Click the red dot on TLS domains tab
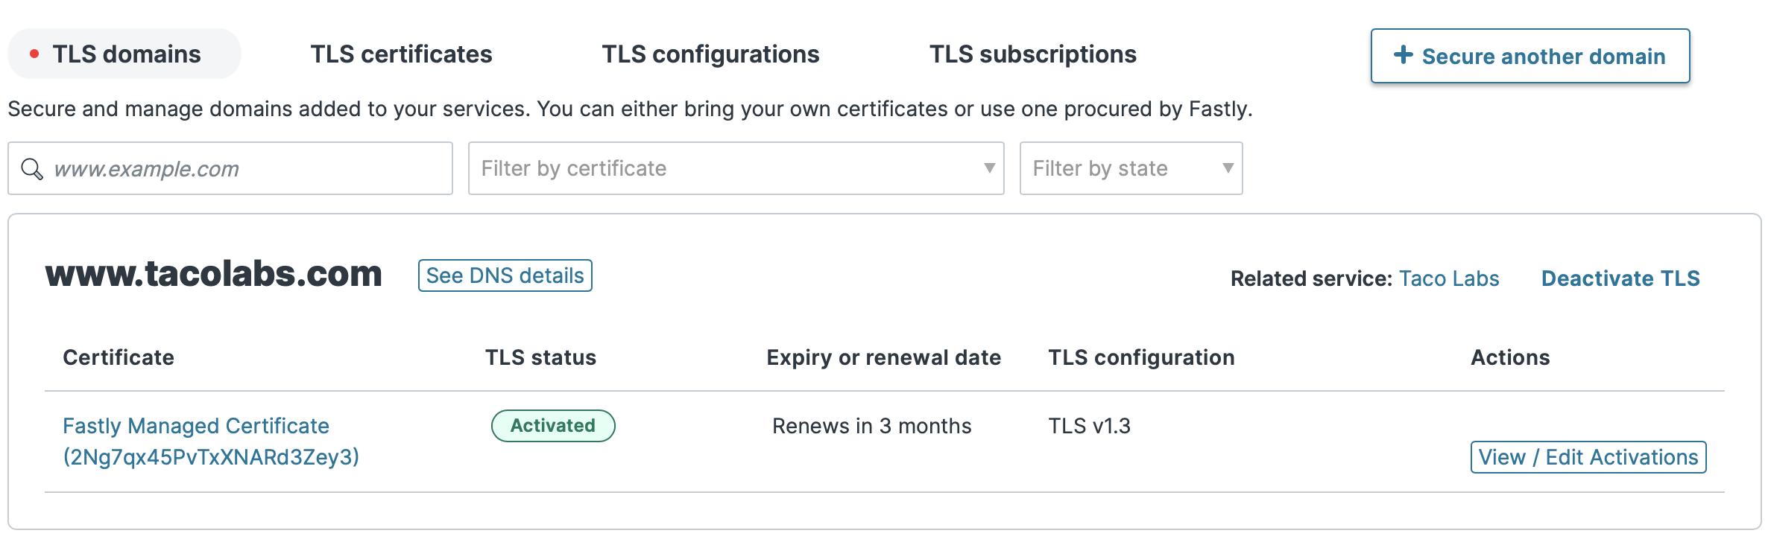1771x545 pixels. tap(33, 54)
